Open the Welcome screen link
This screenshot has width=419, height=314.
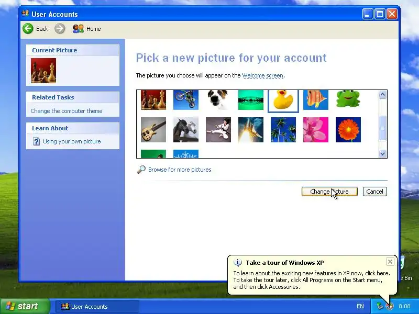(263, 75)
